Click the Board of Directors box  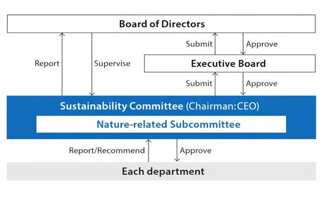click(x=161, y=24)
